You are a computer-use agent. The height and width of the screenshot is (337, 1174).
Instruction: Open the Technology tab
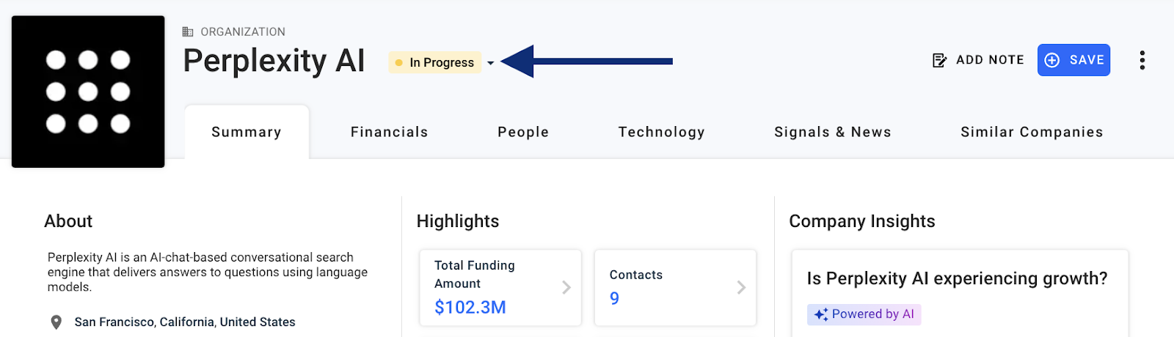662,132
